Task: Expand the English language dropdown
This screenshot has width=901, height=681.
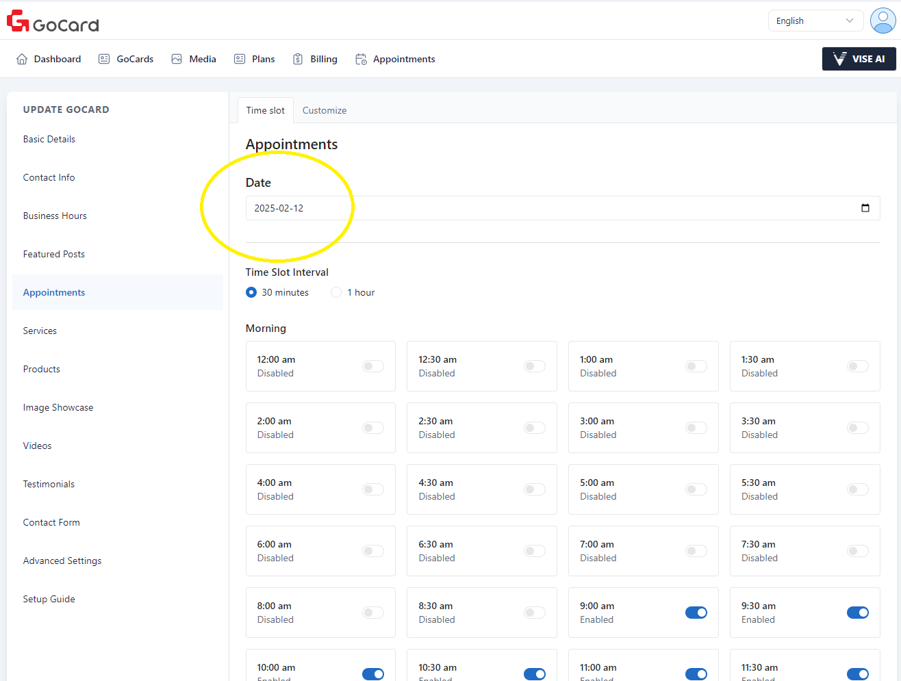Action: click(x=815, y=21)
